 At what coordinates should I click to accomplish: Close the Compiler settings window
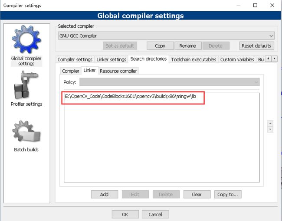(x=272, y=5)
